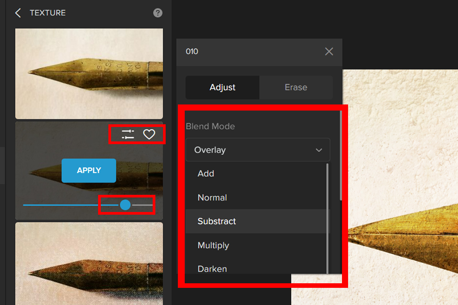Select the top texture thumbnail
Screen dimensions: 458x305
pos(89,74)
